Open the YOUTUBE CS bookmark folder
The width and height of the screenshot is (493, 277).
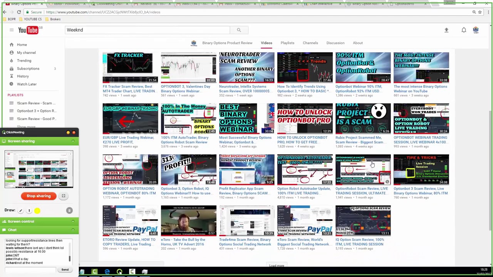30,19
